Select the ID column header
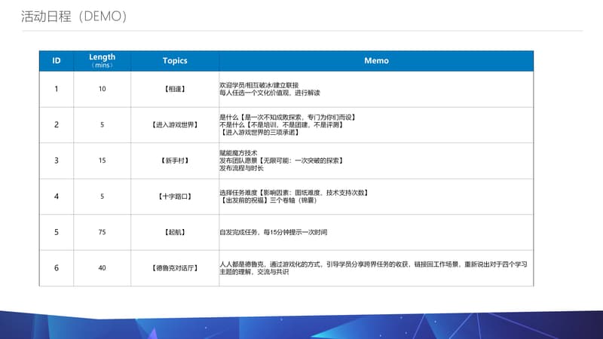This screenshot has width=603, height=339. (57, 61)
